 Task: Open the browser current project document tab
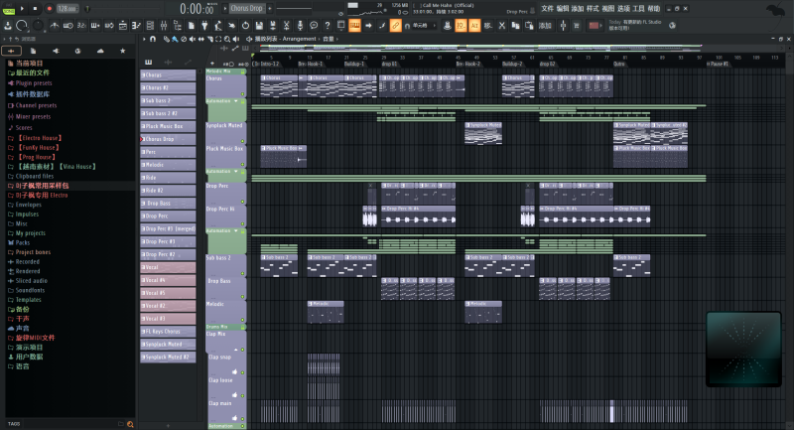[34, 51]
